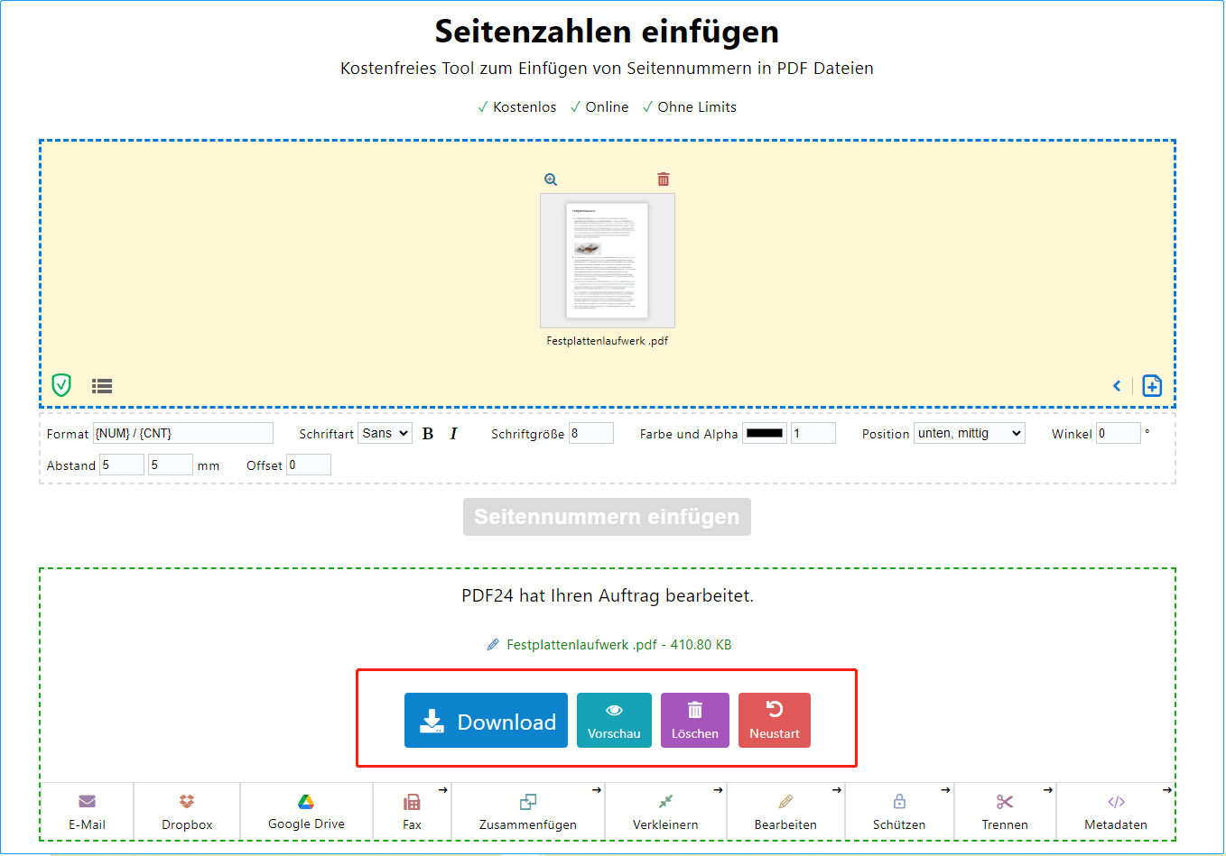
Task: Save the file to Google Drive
Action: [x=306, y=811]
